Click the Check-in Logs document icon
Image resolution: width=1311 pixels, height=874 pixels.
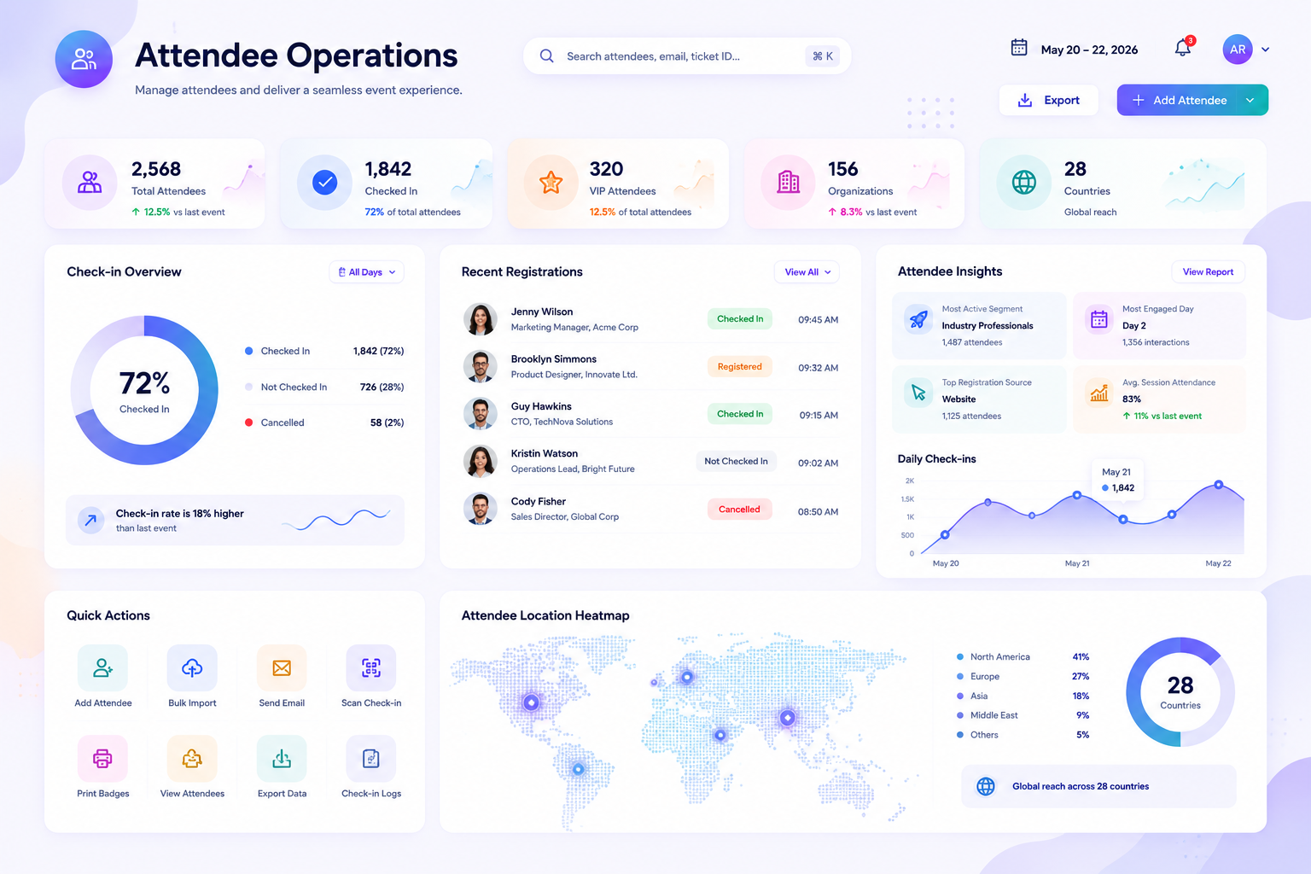coord(371,758)
